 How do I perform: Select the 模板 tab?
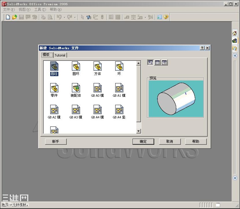pyautogui.click(x=47, y=55)
